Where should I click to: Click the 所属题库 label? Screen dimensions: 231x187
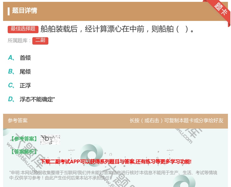tap(19, 41)
